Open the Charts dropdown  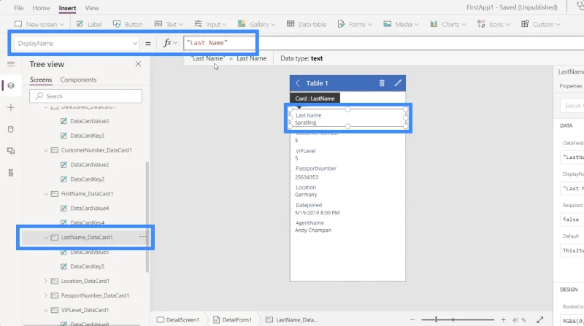[448, 24]
